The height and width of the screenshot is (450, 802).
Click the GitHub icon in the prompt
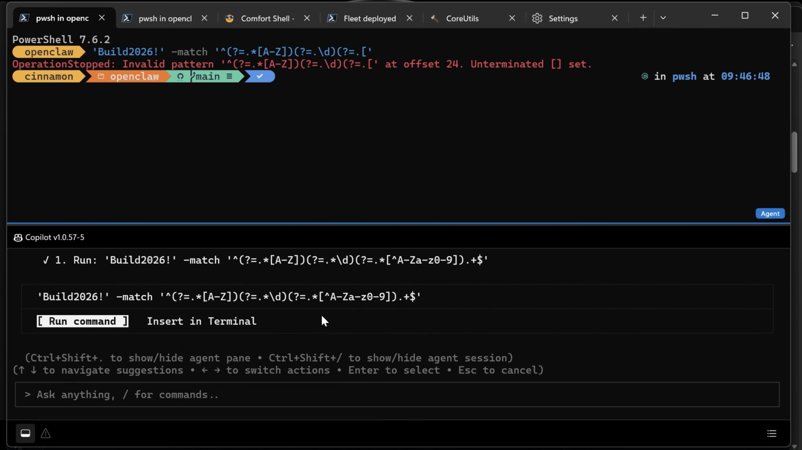pos(180,77)
